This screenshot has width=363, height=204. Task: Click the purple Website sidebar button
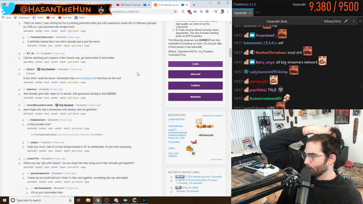click(x=195, y=97)
